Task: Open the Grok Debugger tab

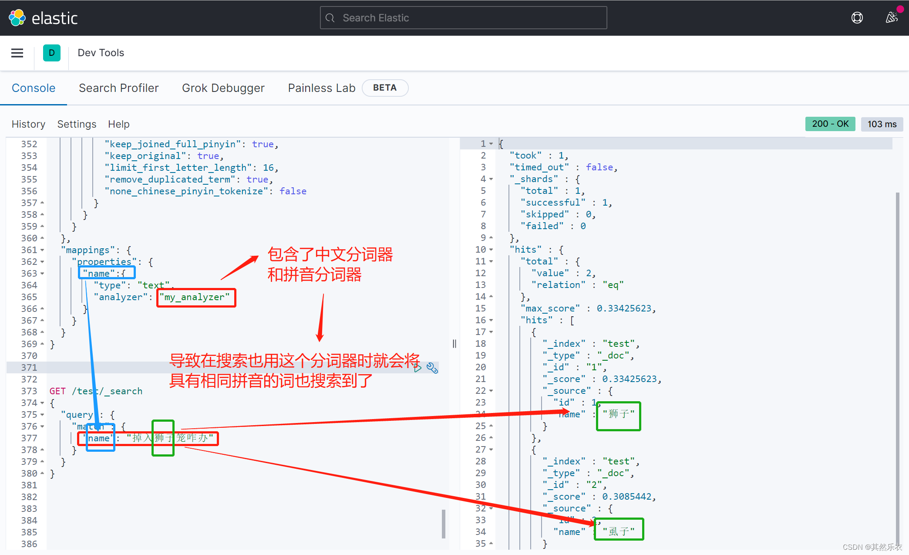Action: point(223,88)
